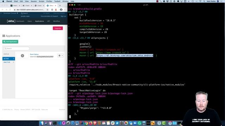The height and width of the screenshot is (126, 225).
Task: Click the Okta top Search field
Action: pos(24,13)
